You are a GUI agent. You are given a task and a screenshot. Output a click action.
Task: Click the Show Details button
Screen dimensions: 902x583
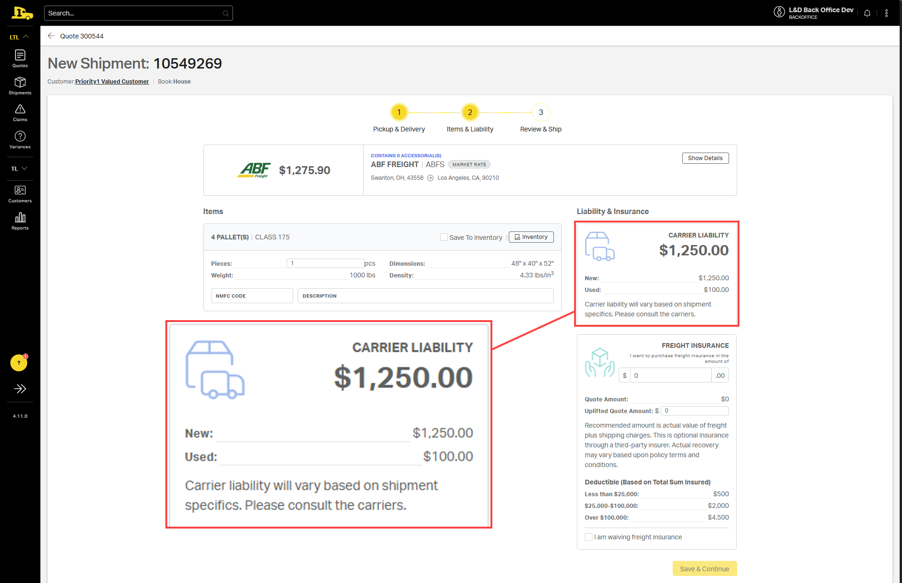click(x=705, y=158)
